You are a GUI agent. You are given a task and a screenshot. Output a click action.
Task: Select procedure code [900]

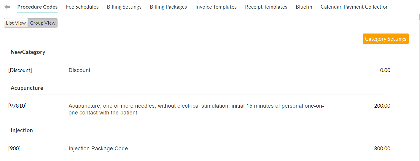pyautogui.click(x=14, y=149)
